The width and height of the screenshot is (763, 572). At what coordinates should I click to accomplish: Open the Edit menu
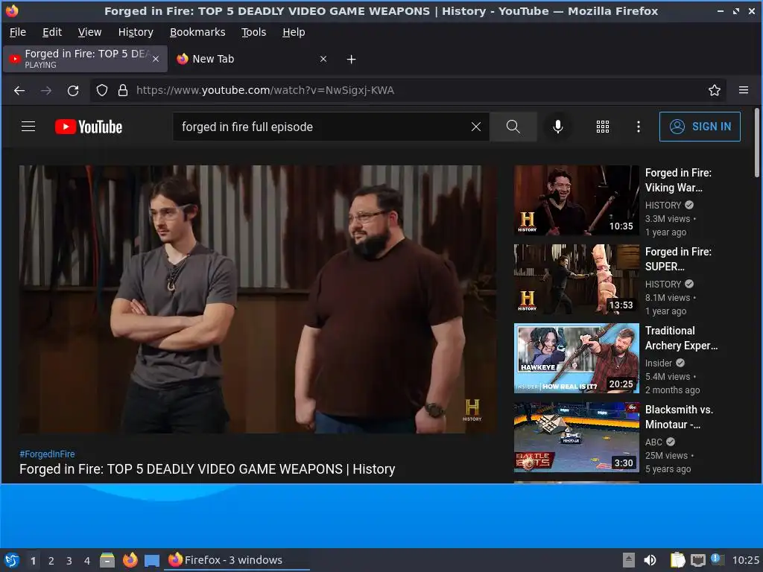pos(52,32)
